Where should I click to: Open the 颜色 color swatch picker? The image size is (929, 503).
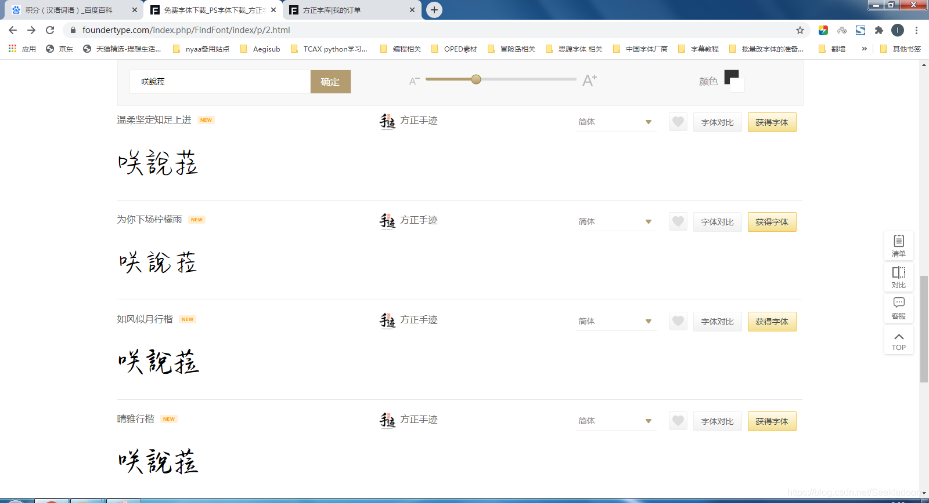point(734,81)
